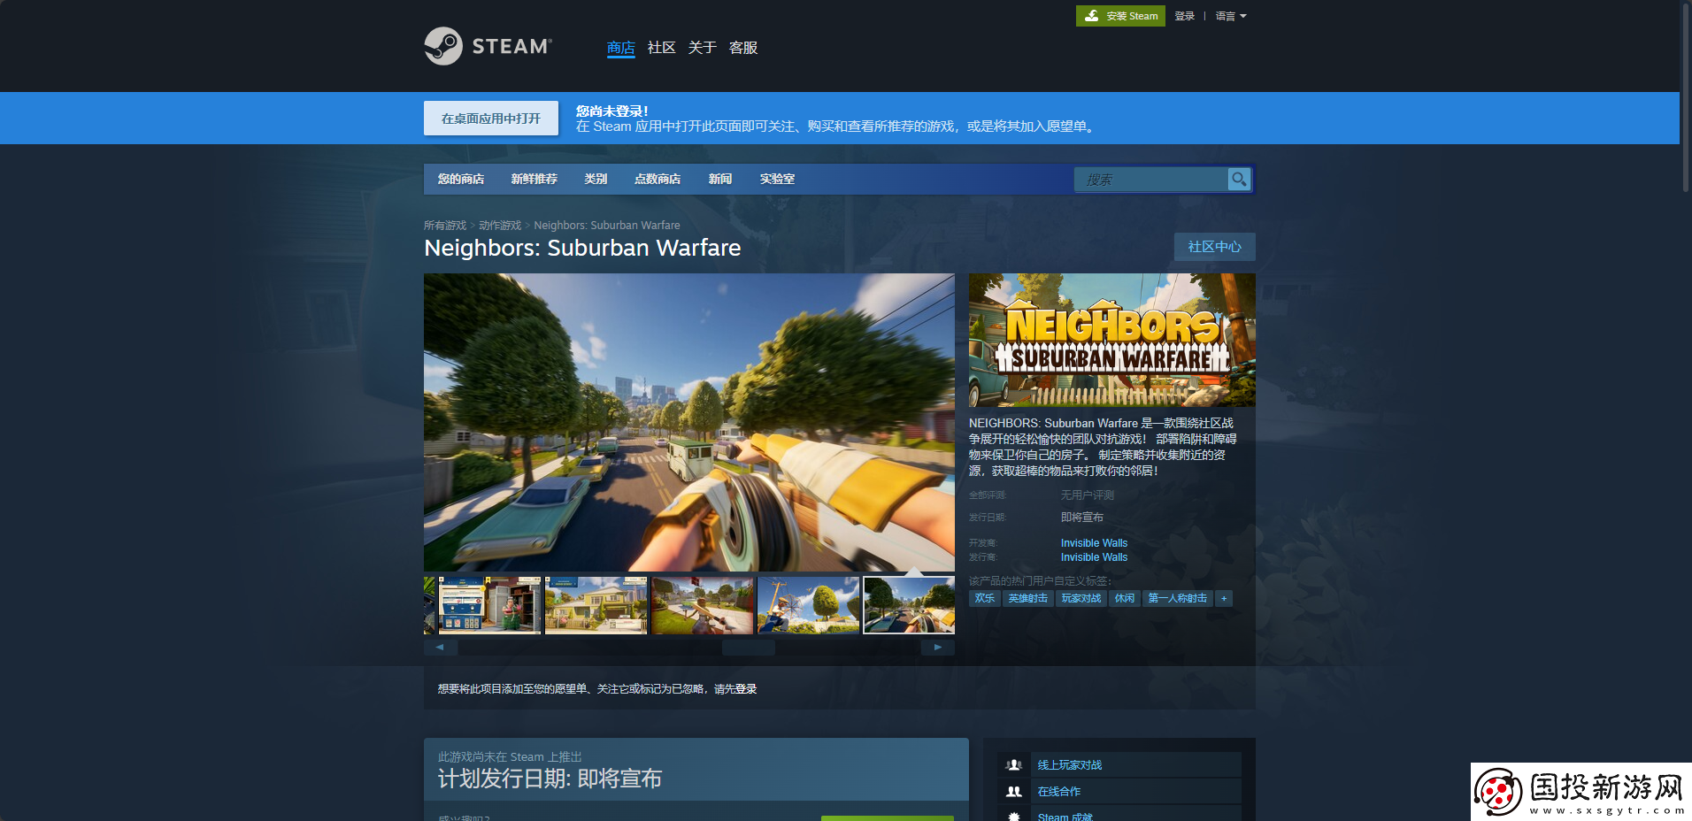Click the 登录 login link at top
The image size is (1692, 821).
click(x=1185, y=16)
